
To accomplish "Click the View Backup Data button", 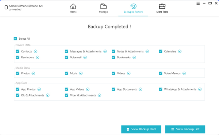I will click(x=141, y=129).
